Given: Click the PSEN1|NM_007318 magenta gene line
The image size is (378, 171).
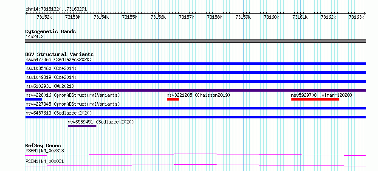Looking at the screenshot, I should (195, 154).
